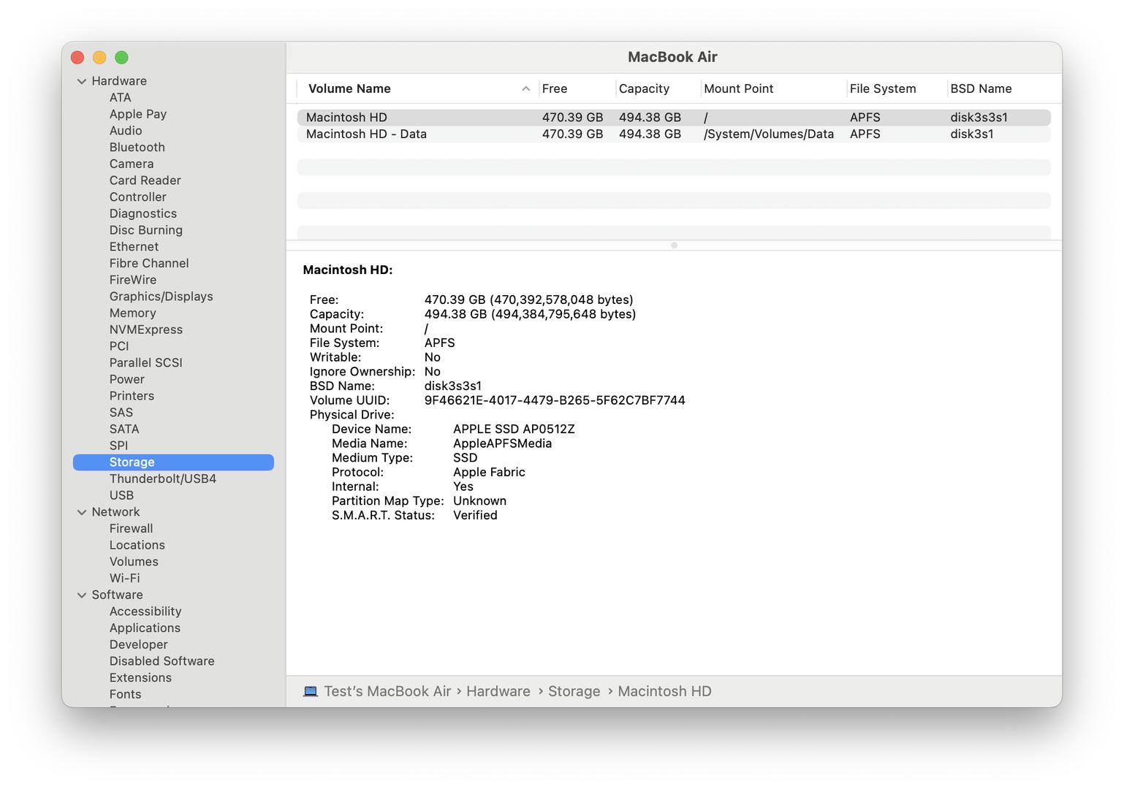Open Thunderbolt/USB4 in the sidebar
Screen dimensions: 1124x789
pyautogui.click(x=162, y=479)
